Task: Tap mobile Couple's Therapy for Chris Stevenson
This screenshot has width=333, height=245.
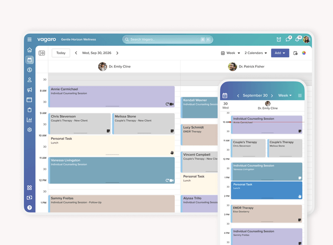Action: pos(248,148)
